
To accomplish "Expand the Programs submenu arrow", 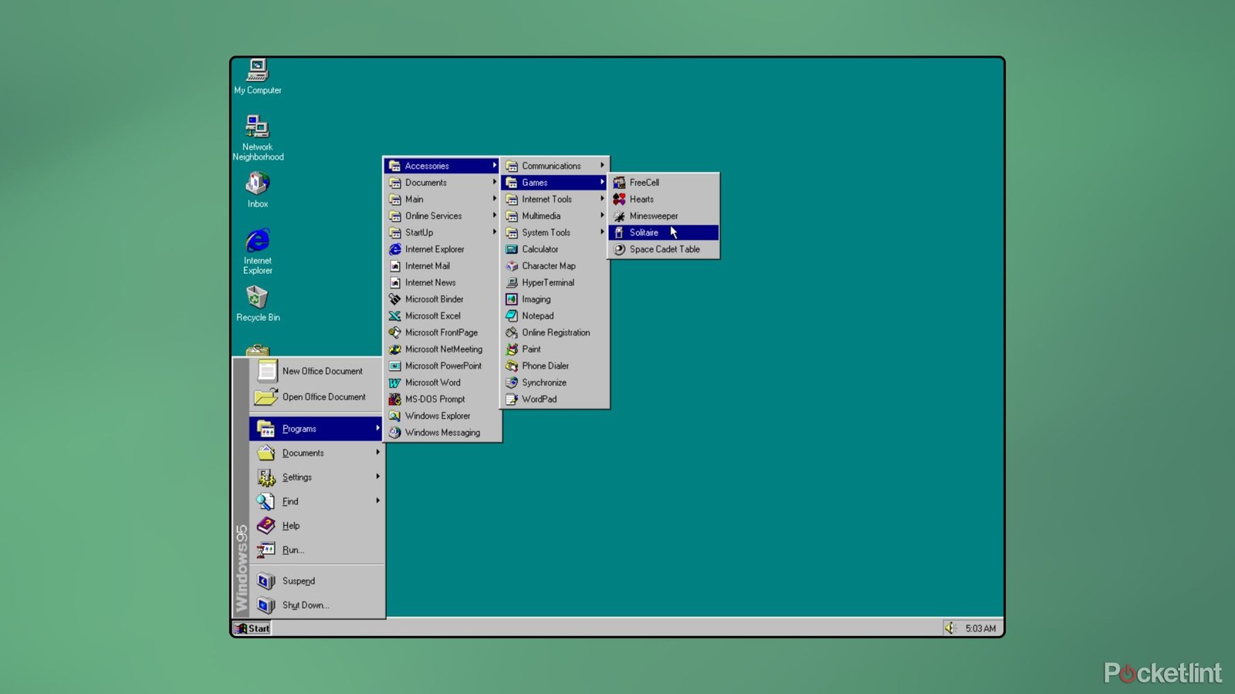I will pyautogui.click(x=377, y=428).
